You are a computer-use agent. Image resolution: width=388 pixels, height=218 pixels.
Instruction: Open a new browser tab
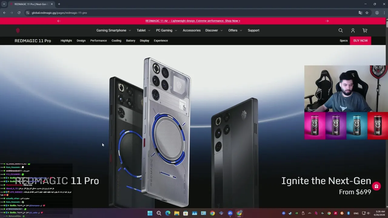point(59,4)
